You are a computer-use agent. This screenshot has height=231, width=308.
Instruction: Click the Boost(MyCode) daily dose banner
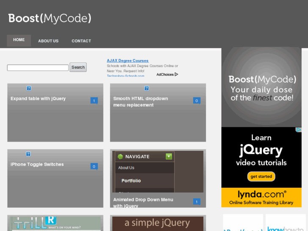point(261,87)
